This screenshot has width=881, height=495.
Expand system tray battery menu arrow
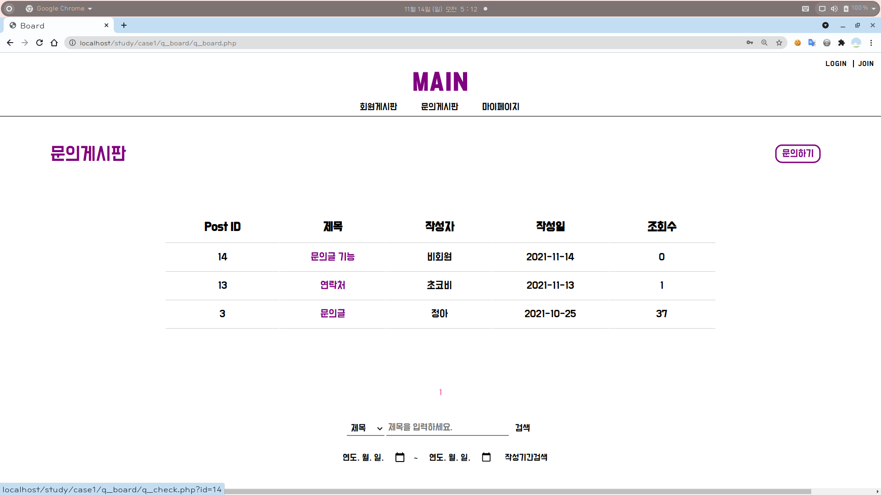874,9
